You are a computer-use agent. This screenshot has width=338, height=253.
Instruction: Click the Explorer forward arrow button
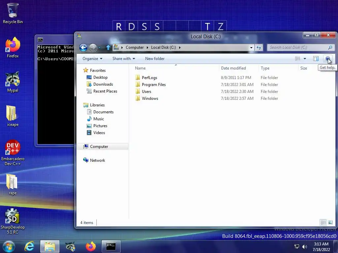click(x=93, y=47)
